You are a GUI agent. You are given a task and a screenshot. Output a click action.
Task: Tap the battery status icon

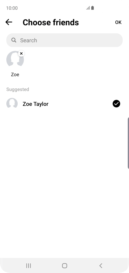pyautogui.click(x=93, y=8)
